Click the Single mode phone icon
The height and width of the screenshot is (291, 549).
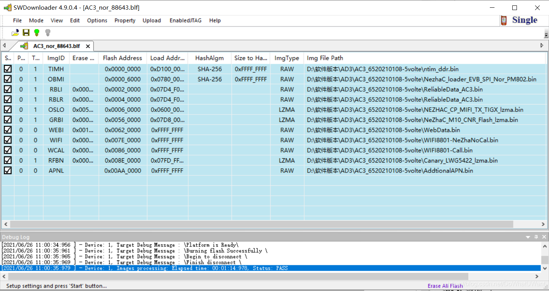click(x=504, y=21)
